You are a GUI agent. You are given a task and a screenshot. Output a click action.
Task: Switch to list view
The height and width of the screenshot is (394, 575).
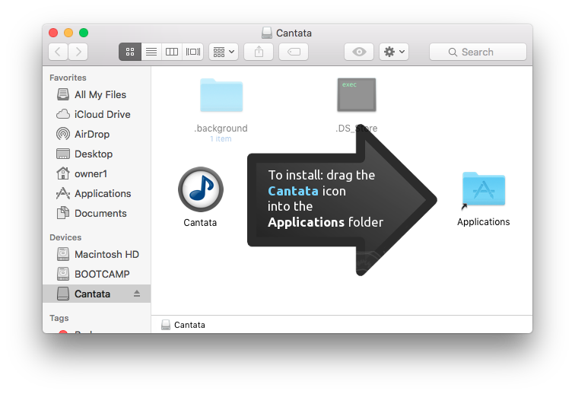(x=151, y=52)
